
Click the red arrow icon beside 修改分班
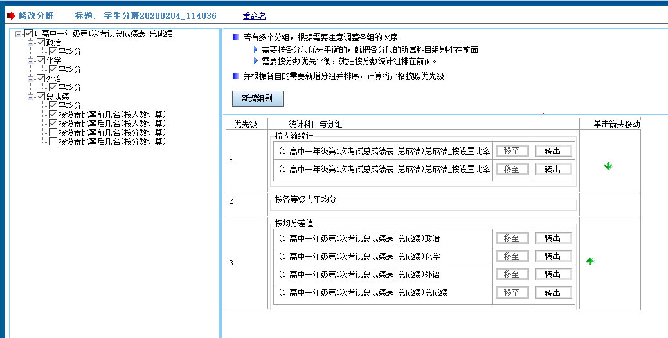10,15
